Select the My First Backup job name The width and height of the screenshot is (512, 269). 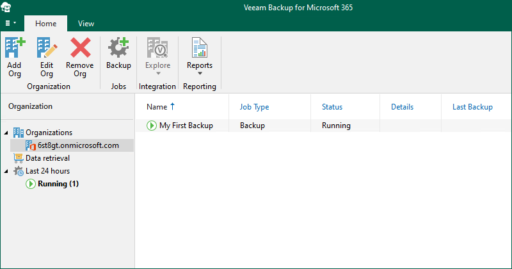click(x=186, y=126)
